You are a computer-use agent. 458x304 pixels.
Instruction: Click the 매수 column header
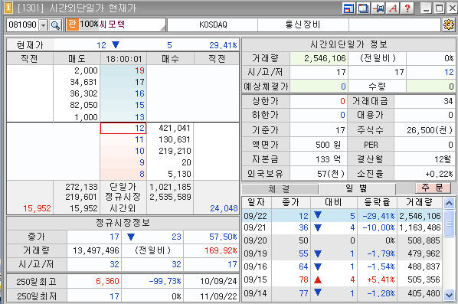[x=170, y=59]
